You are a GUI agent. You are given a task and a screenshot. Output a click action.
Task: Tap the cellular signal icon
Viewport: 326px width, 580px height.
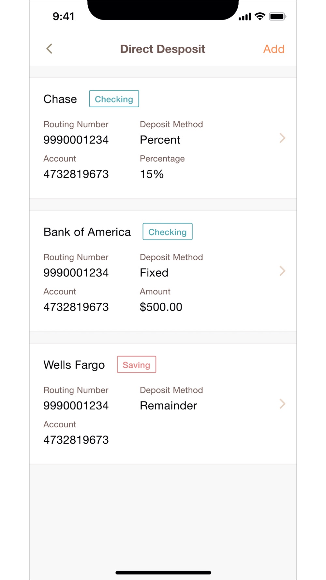pos(245,17)
